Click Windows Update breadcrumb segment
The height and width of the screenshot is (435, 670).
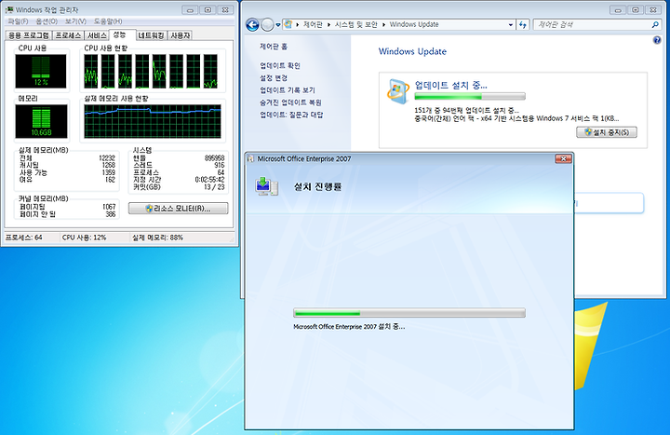(414, 24)
